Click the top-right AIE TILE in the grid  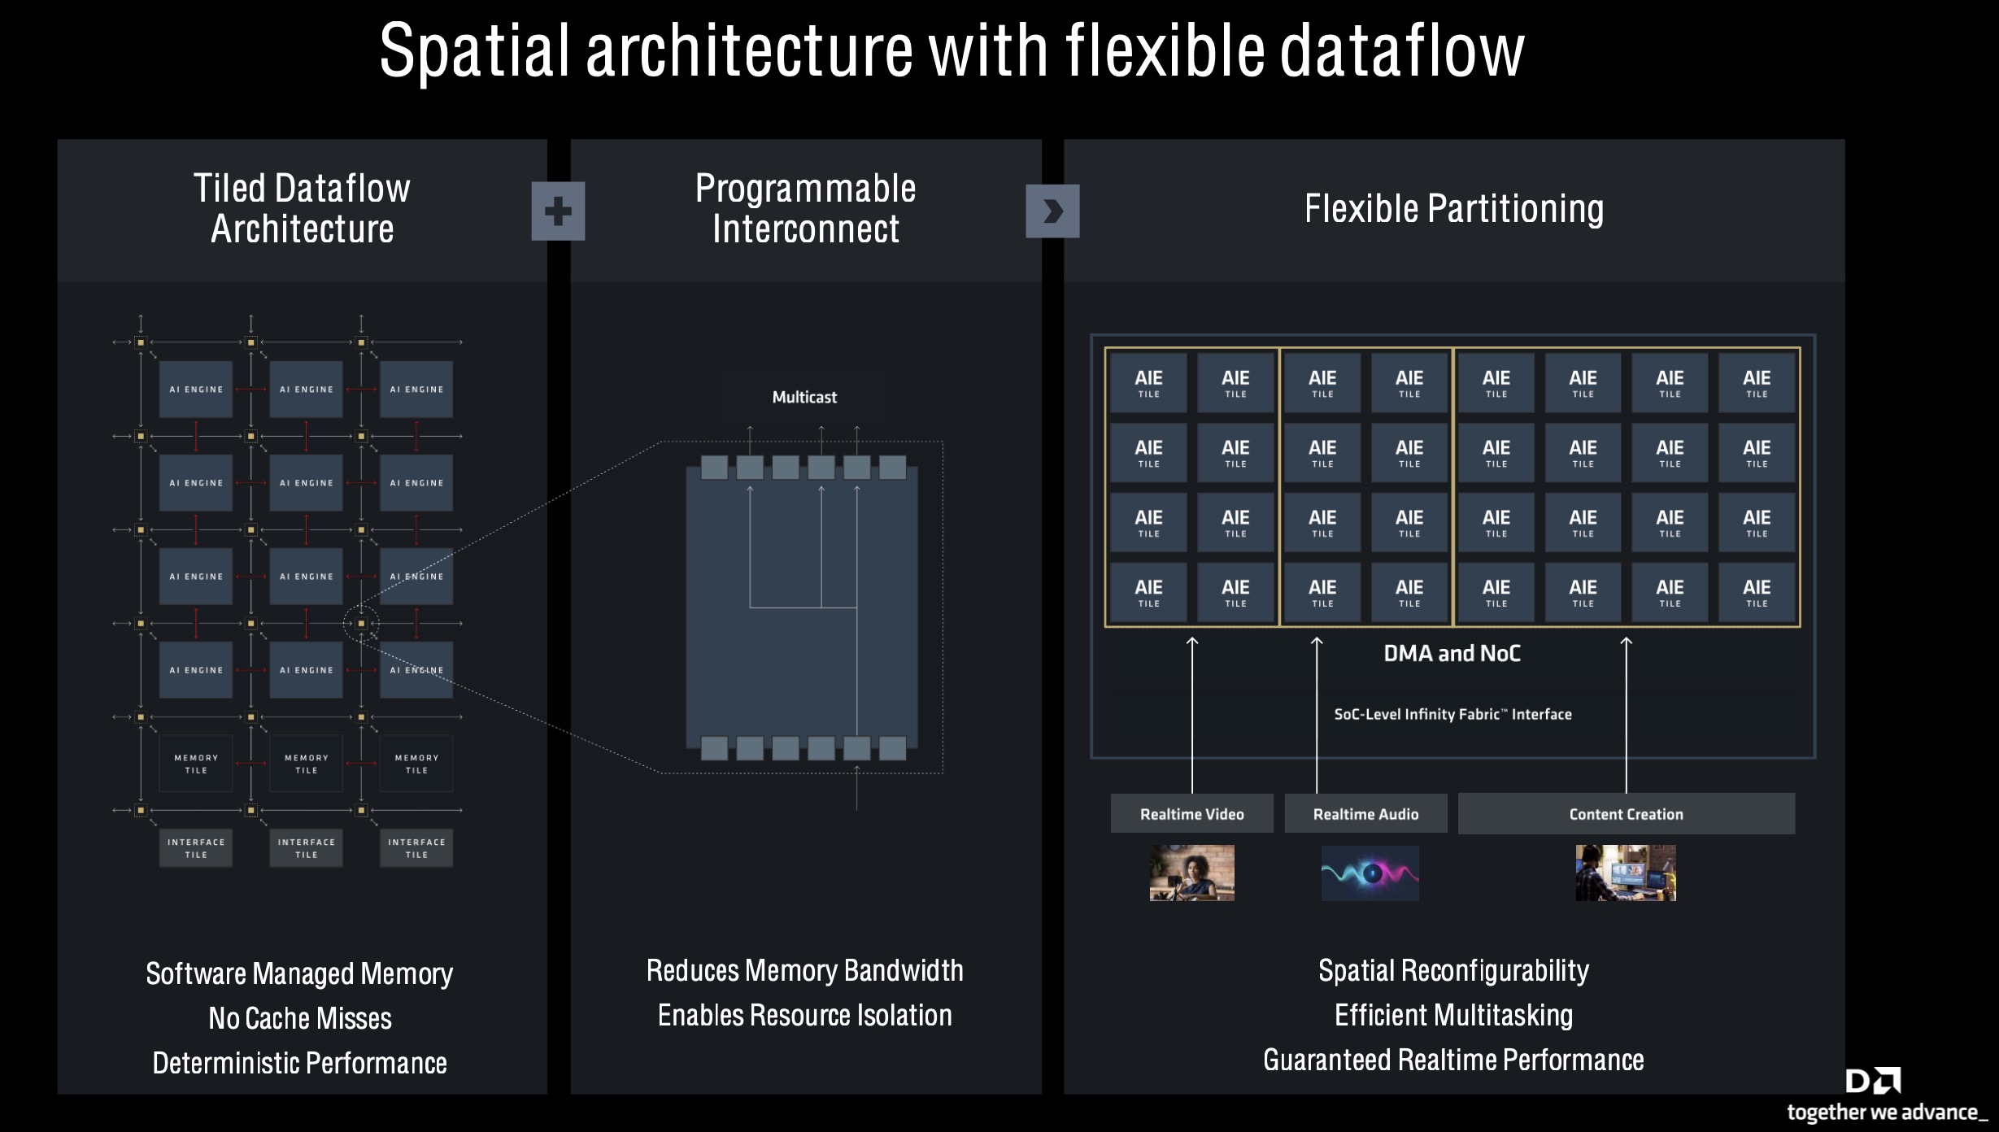coord(1757,383)
